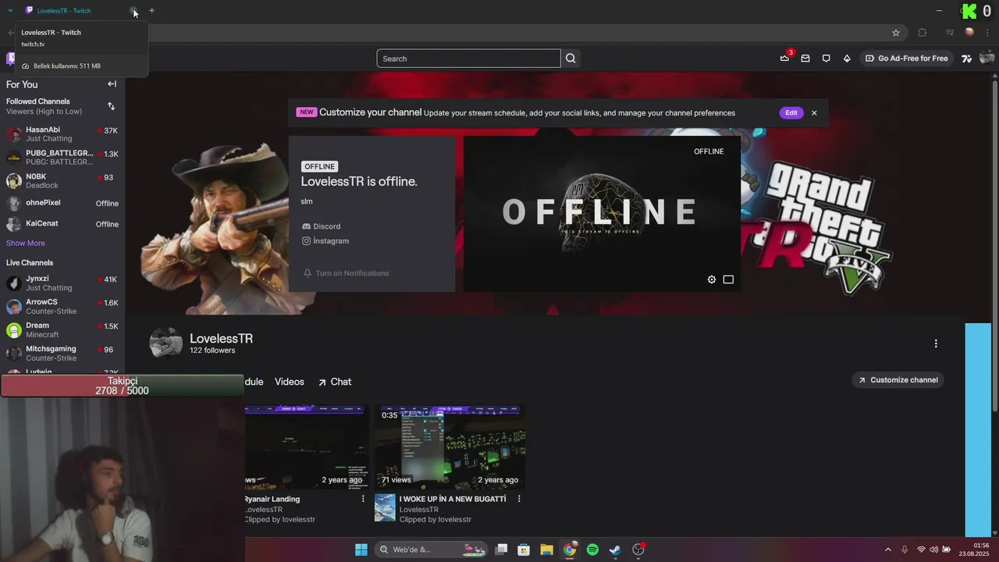The width and height of the screenshot is (999, 562).
Task: Play the Ryanair Landing clip thumbnail
Action: 306,447
